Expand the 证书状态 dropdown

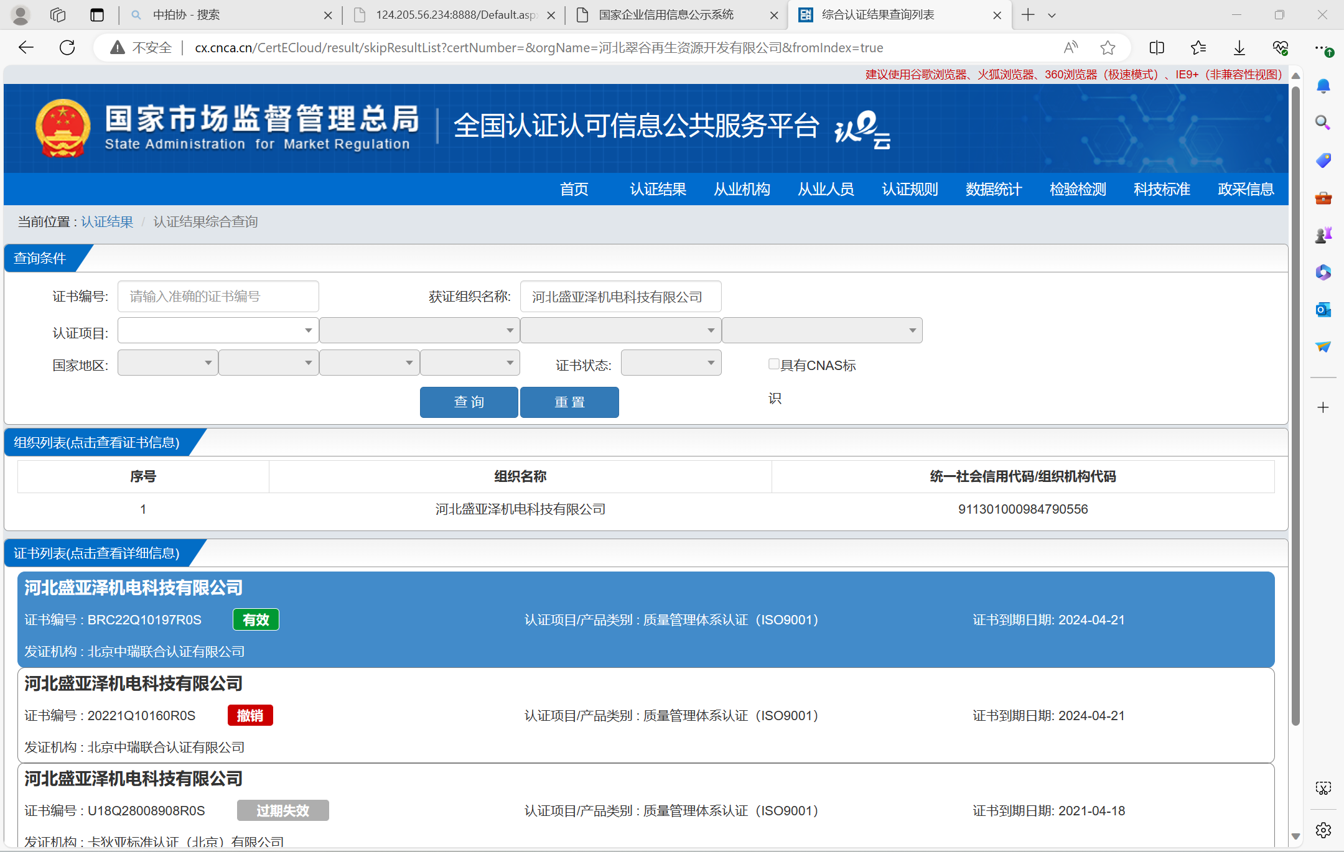(671, 363)
